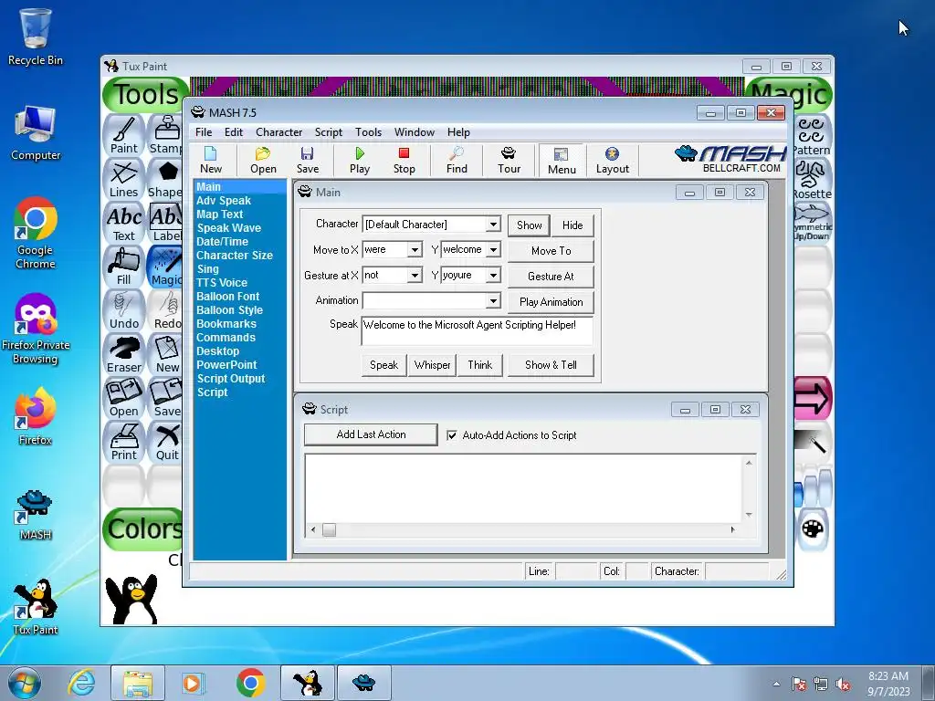Toggle Auto-Add Actions to Script checkbox

[452, 435]
